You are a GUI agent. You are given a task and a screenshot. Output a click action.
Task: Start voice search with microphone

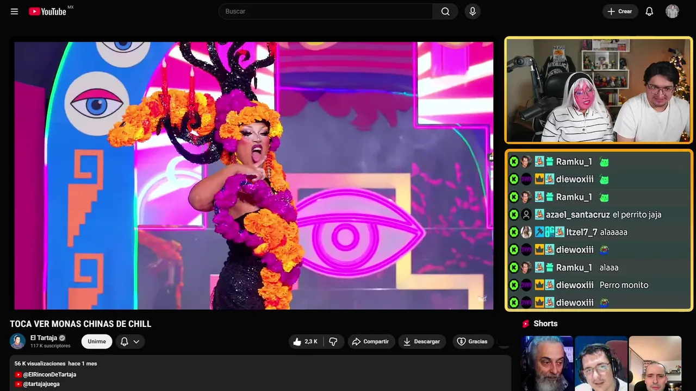pos(473,11)
